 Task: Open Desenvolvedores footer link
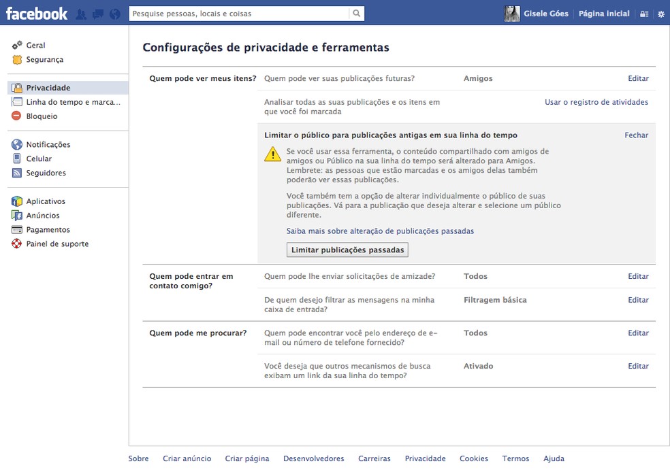tap(314, 458)
